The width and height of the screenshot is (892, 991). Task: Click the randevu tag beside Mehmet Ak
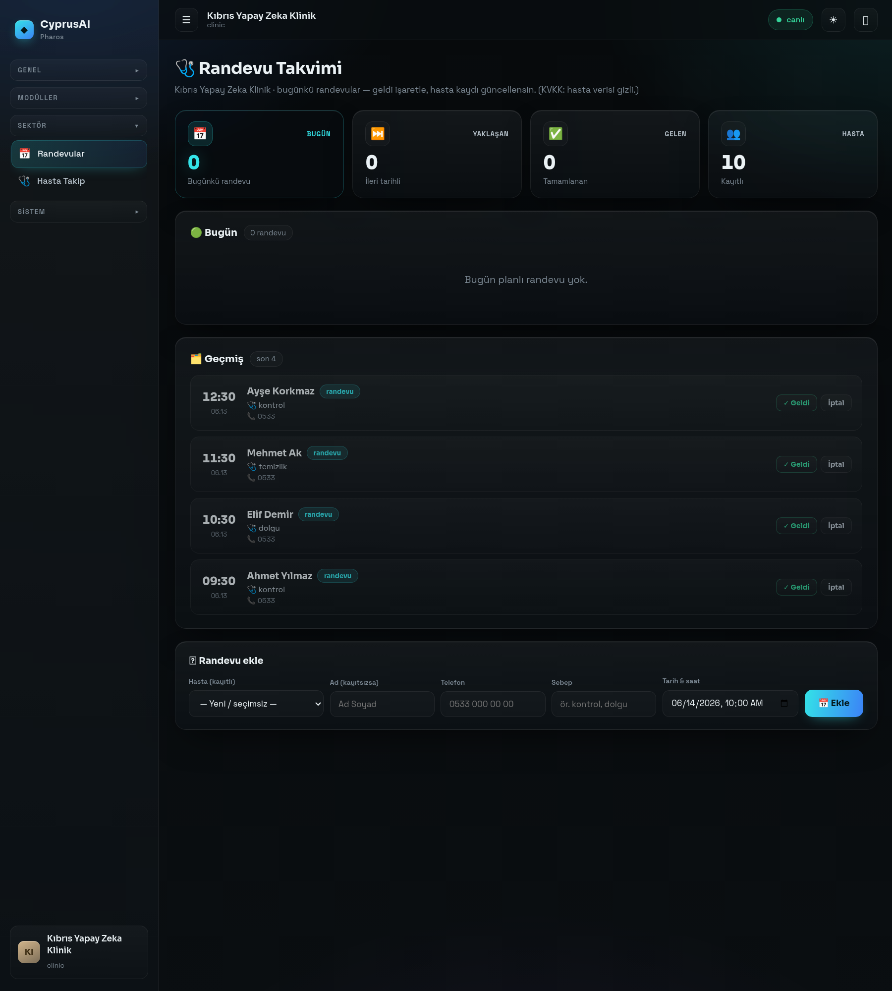click(x=327, y=453)
